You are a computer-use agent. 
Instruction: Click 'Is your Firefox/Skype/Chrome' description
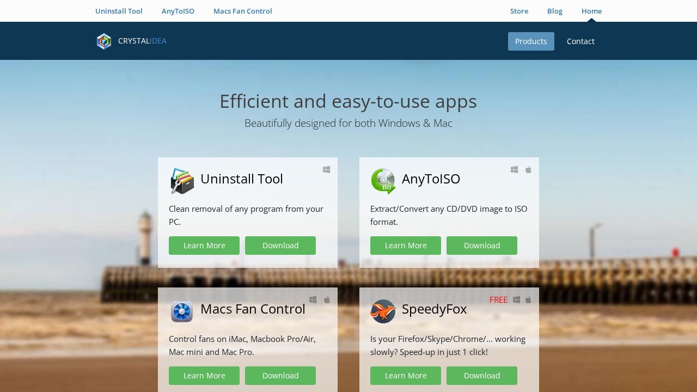click(x=448, y=345)
